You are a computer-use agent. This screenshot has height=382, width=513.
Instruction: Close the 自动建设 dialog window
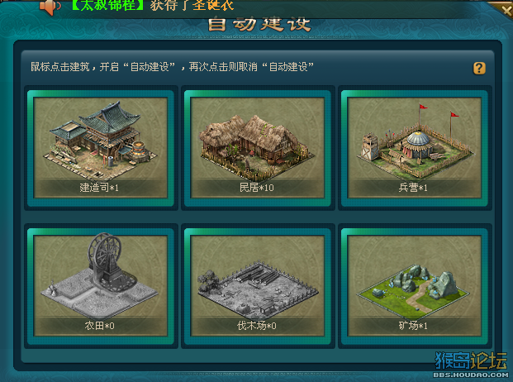tap(506, 10)
